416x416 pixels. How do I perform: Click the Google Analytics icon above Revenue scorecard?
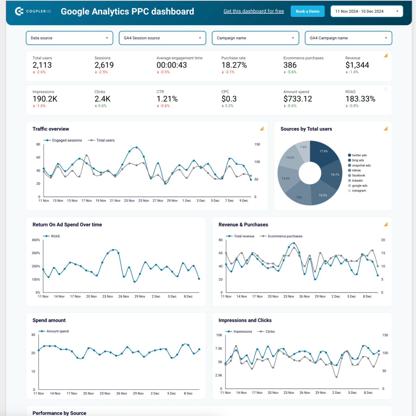point(386,55)
